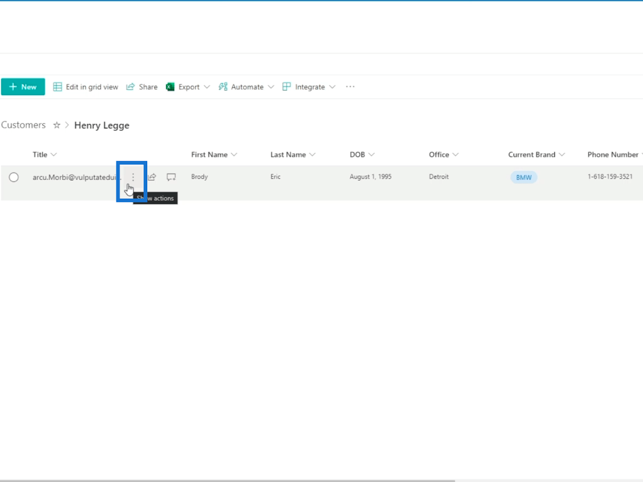Show actions for the Brody row
This screenshot has height=482, width=643.
(133, 177)
